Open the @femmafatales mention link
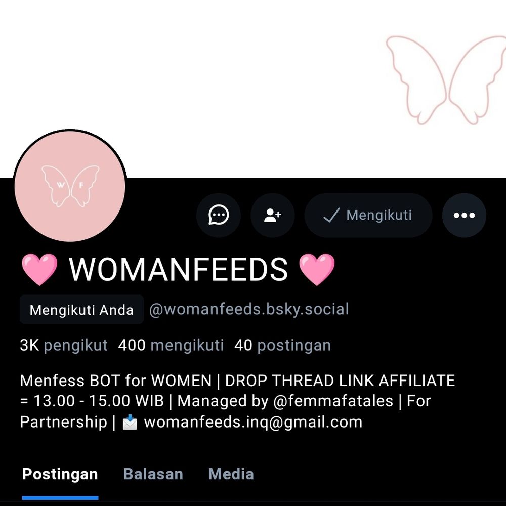The height and width of the screenshot is (506, 506). pyautogui.click(x=333, y=401)
